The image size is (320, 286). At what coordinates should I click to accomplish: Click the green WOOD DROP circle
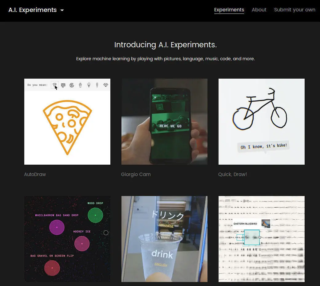point(95,215)
